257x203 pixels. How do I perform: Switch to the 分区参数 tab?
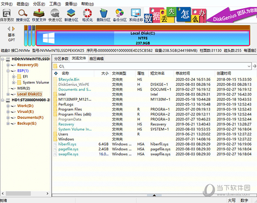pos(61,58)
